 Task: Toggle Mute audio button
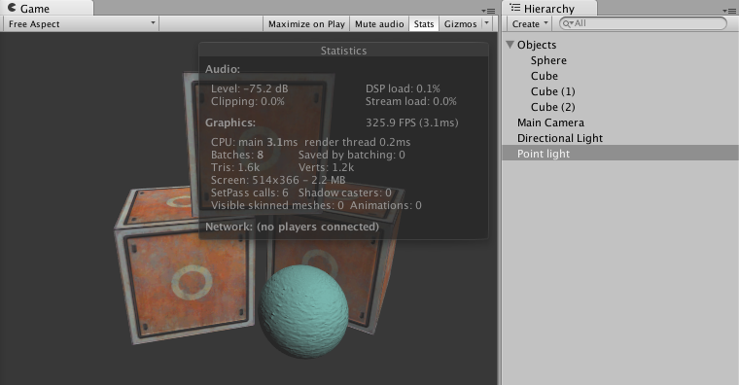[379, 24]
